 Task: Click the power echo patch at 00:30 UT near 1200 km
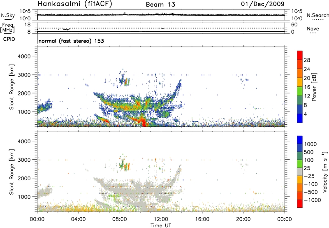pyautogui.click(x=44, y=107)
